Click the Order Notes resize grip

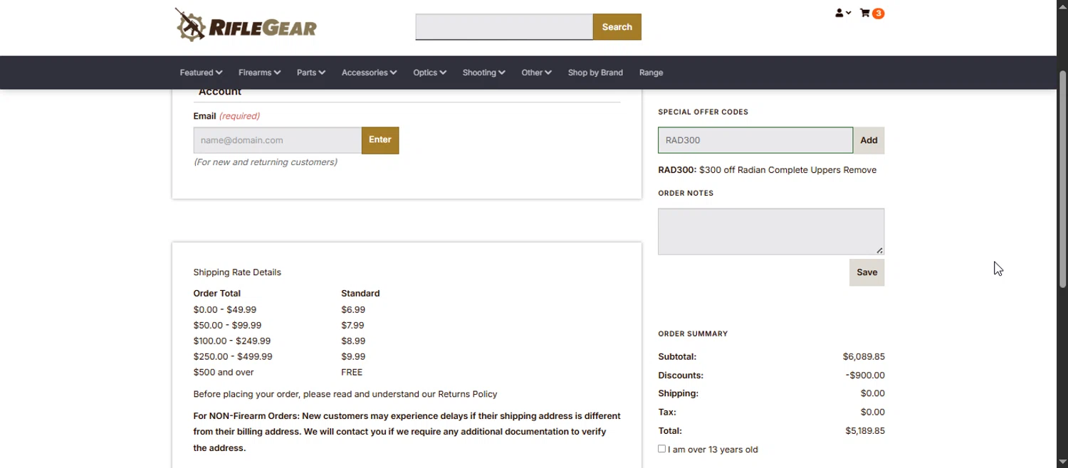coord(880,250)
